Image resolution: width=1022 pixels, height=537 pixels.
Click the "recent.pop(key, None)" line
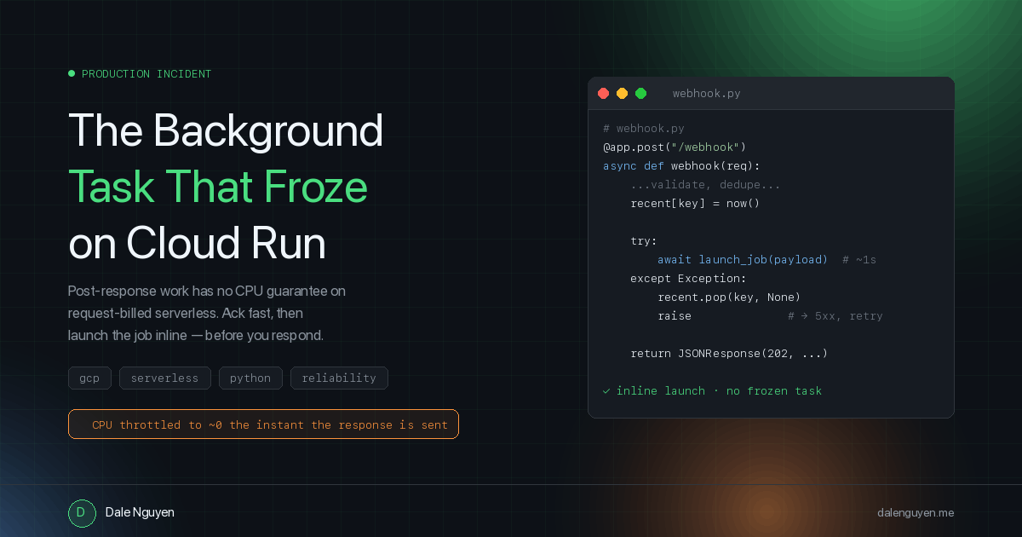729,297
